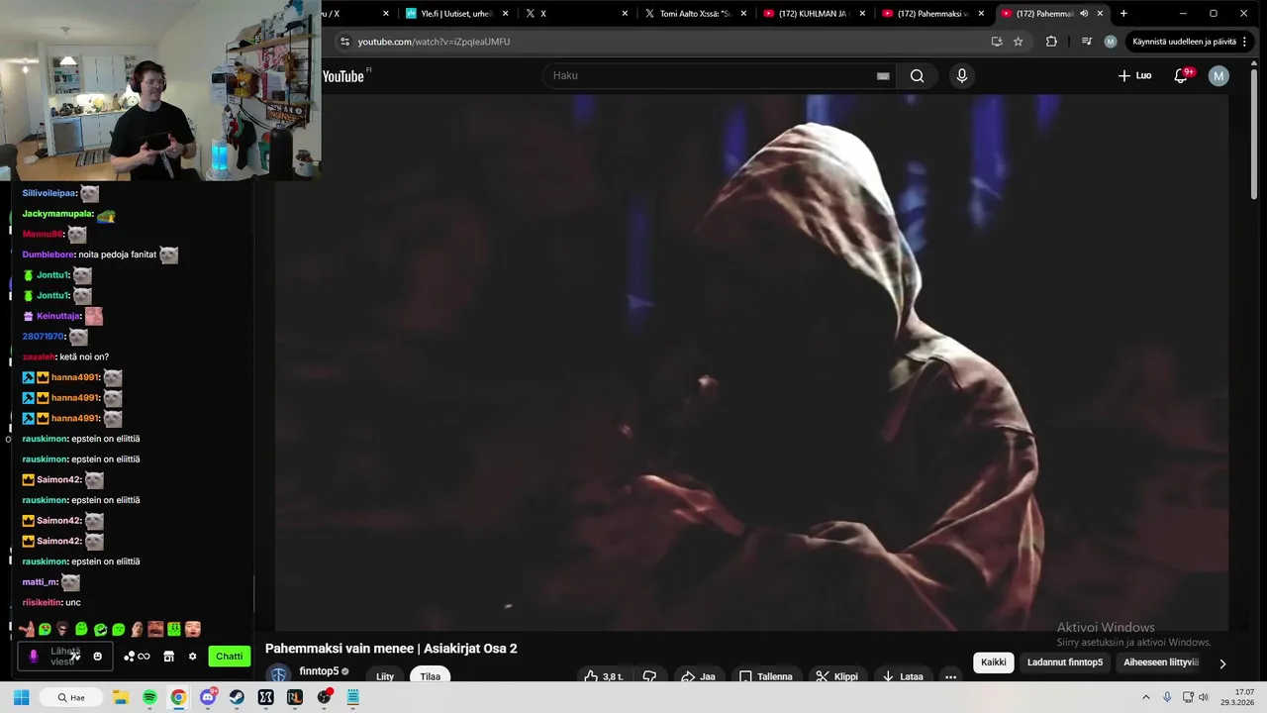Toggle the microphone icon in the system tray
The height and width of the screenshot is (713, 1267).
pos(1167,697)
